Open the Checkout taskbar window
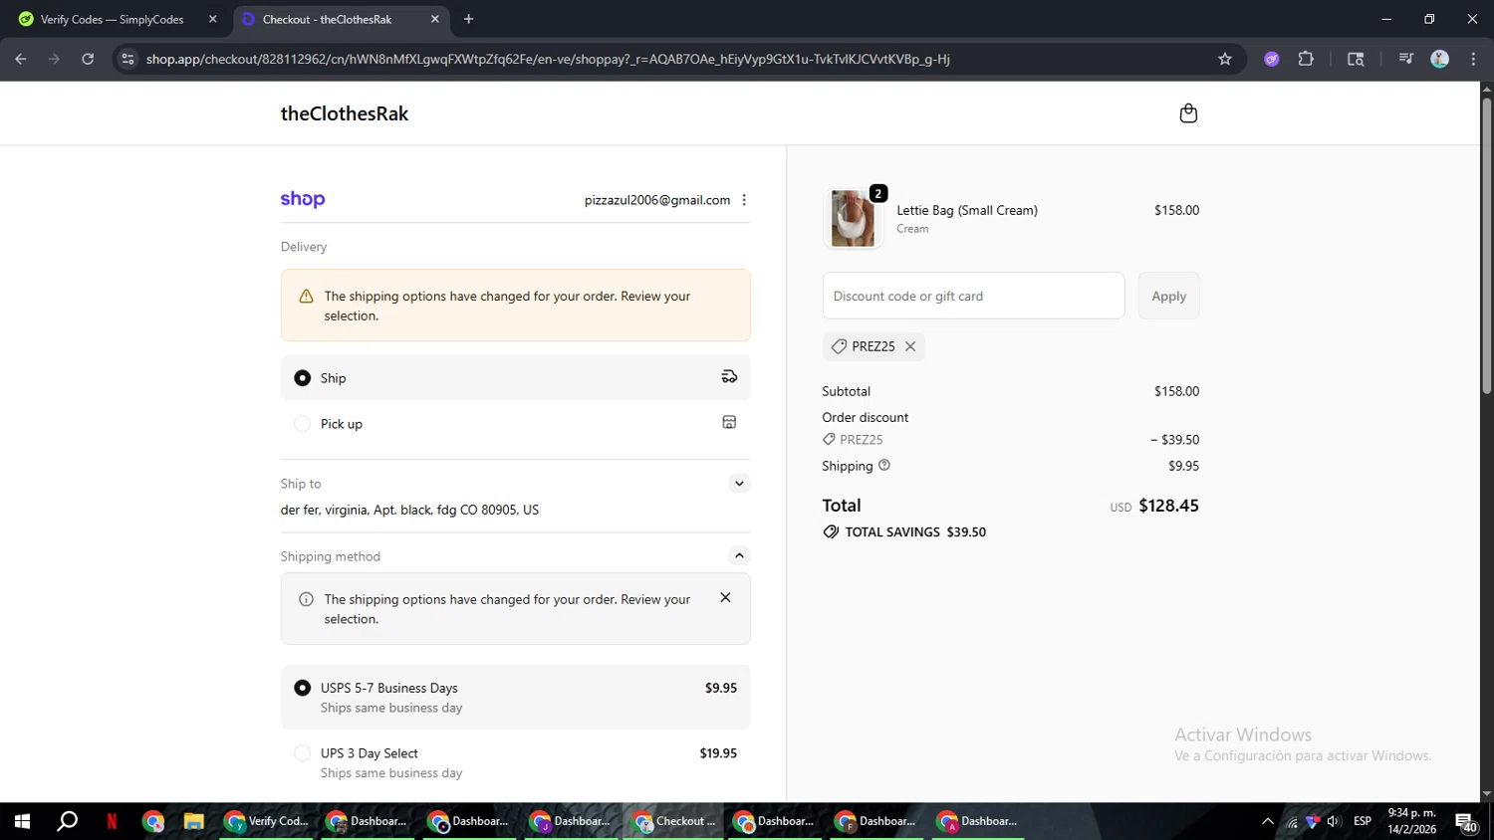1494x840 pixels. coord(674,821)
